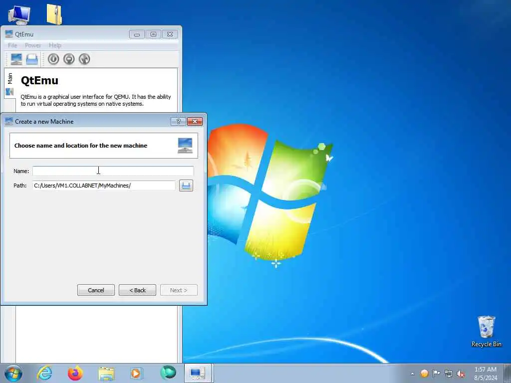Image resolution: width=511 pixels, height=383 pixels.
Task: Go back with the < Back button
Action: pyautogui.click(x=137, y=290)
